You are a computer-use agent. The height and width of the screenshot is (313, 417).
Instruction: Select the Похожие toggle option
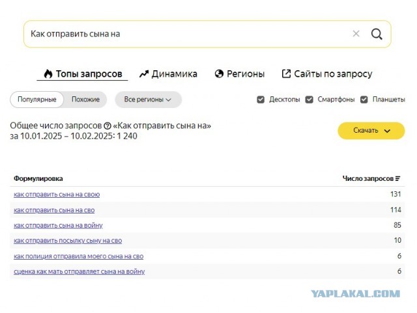coord(85,100)
